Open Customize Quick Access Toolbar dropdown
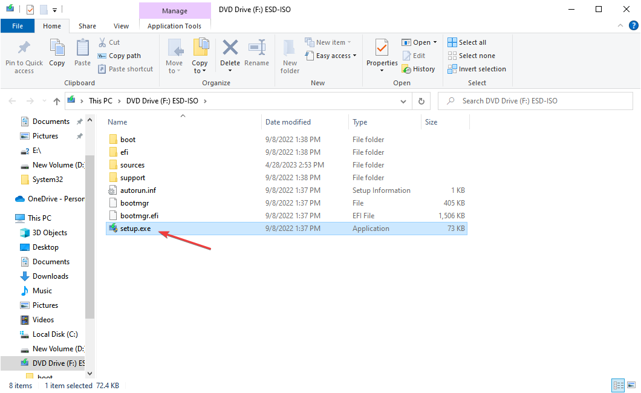The width and height of the screenshot is (641, 393). coord(54,10)
